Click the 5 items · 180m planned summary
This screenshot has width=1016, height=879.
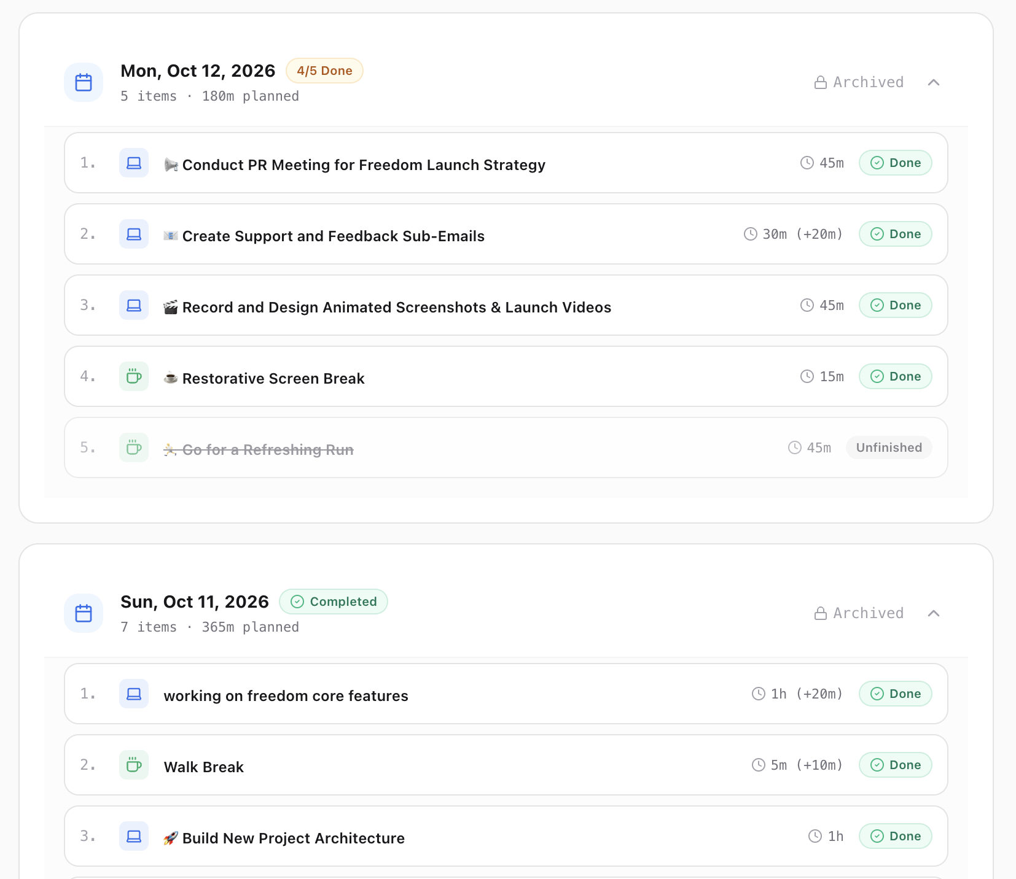pos(209,96)
